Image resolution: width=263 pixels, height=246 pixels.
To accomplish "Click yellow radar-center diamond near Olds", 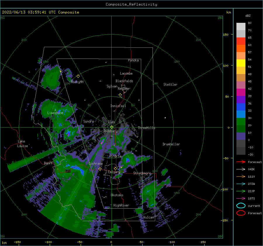I will (112, 127).
